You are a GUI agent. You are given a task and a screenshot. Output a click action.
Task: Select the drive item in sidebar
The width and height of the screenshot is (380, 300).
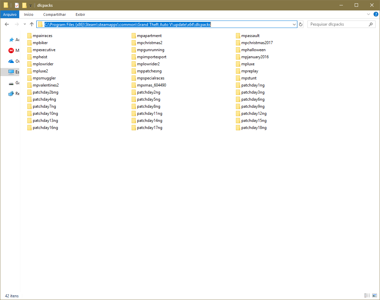[x=11, y=83]
